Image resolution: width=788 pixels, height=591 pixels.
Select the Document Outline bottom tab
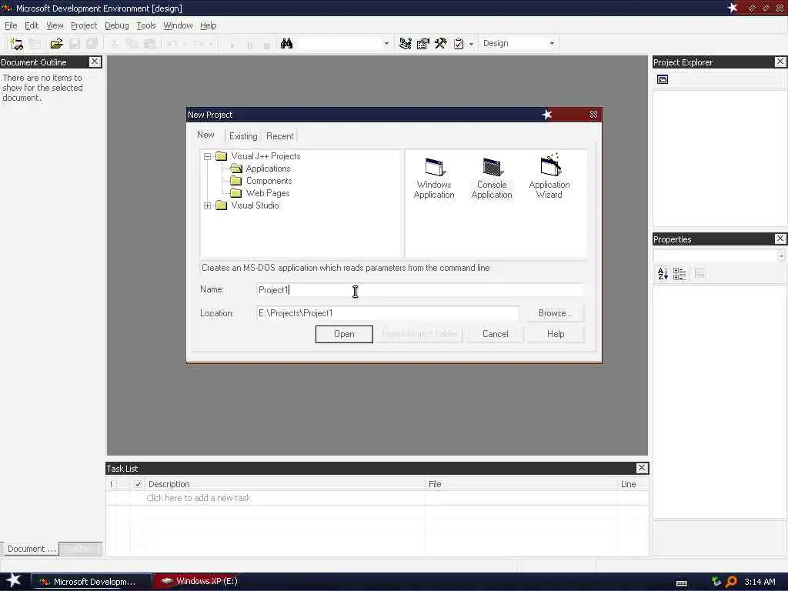coord(31,549)
